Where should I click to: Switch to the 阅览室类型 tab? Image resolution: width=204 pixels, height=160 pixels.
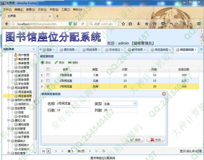click(160, 50)
